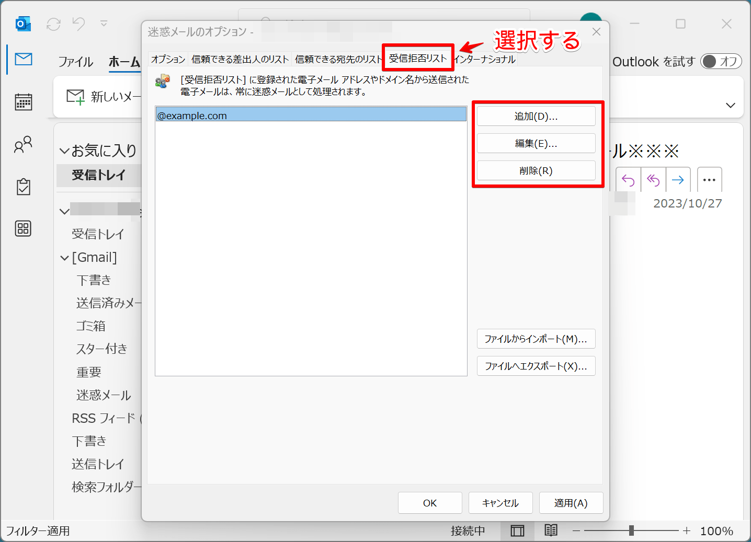The height and width of the screenshot is (542, 751).
Task: Switch to the 信頼できる差出人のリスト tab
Action: coord(240,59)
